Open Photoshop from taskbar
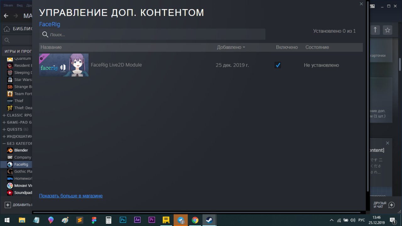 click(123, 220)
